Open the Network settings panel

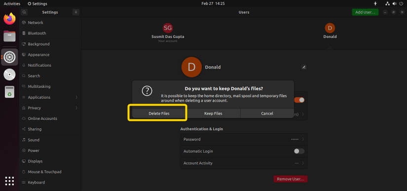pos(50,23)
